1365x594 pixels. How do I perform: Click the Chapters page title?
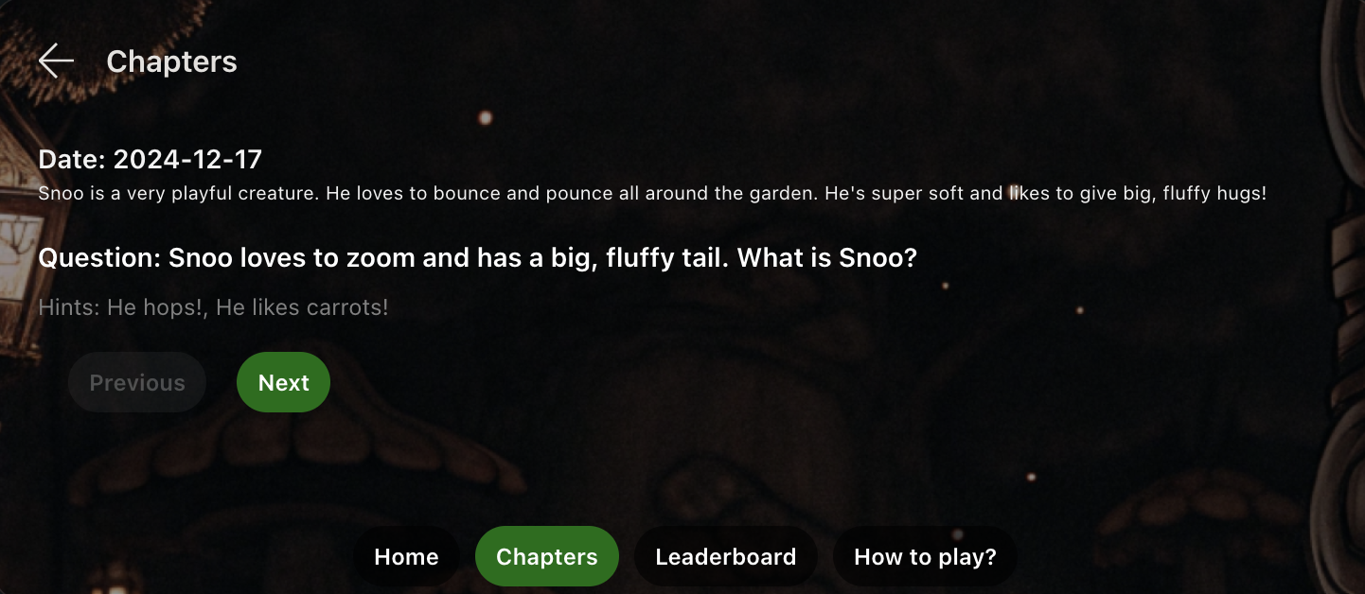(x=171, y=61)
